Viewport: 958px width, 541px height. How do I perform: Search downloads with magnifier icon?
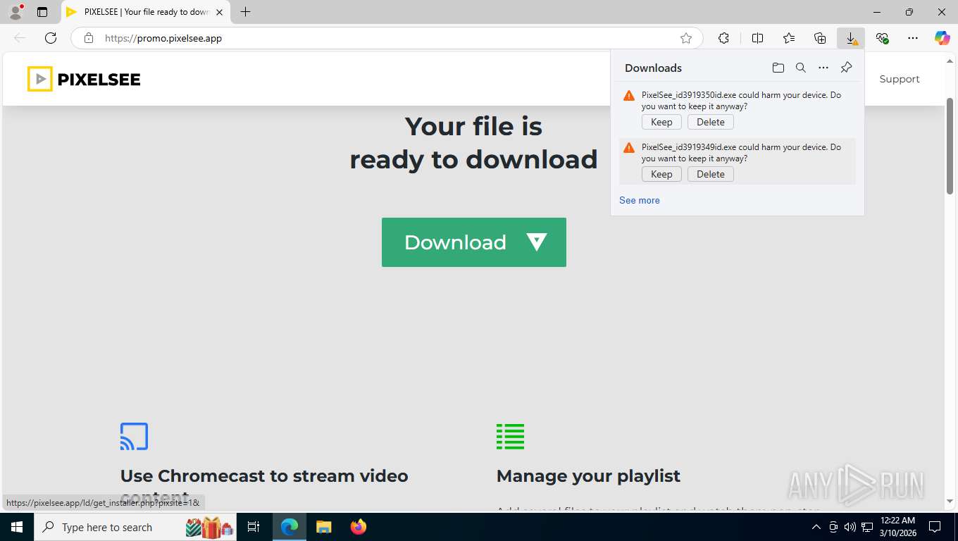(801, 68)
